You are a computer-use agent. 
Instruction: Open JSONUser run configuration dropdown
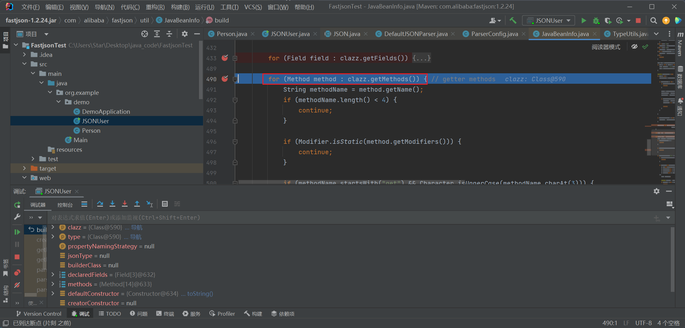(549, 21)
